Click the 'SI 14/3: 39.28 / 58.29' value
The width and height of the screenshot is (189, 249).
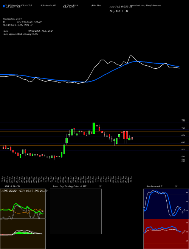(29, 22)
